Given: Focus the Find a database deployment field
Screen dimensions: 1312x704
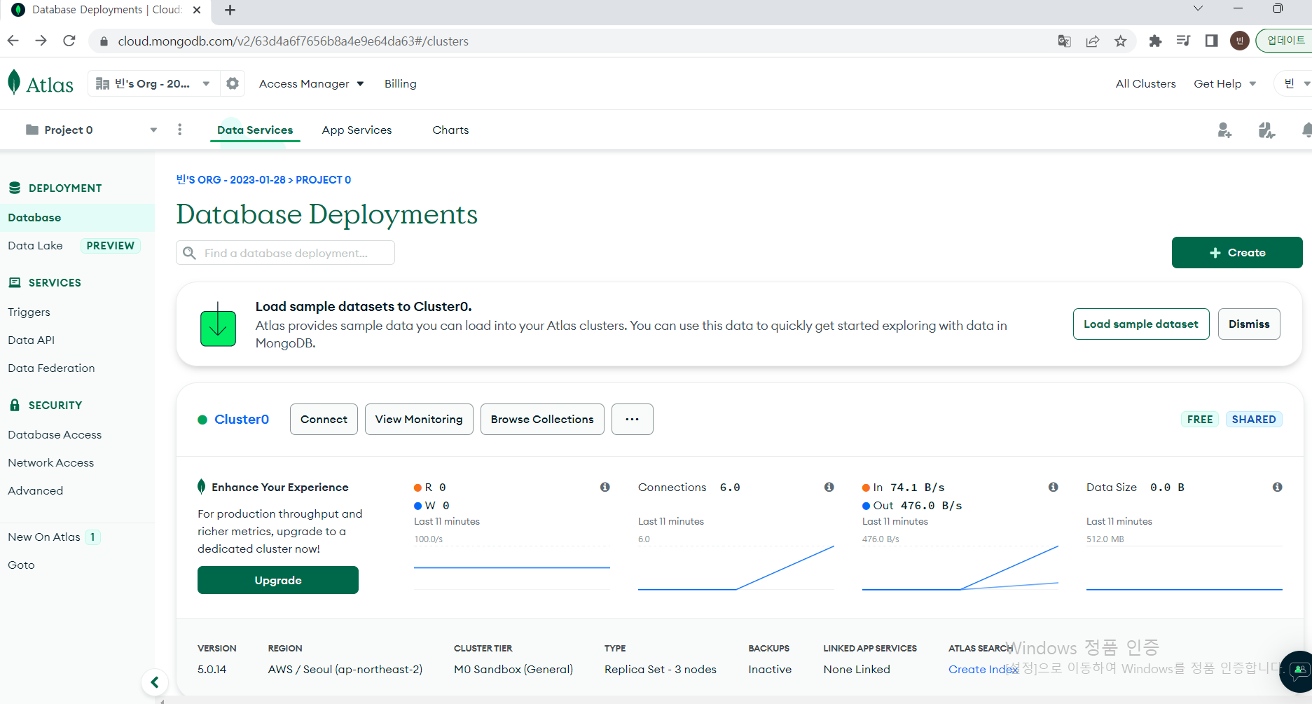Looking at the screenshot, I should click(x=285, y=253).
